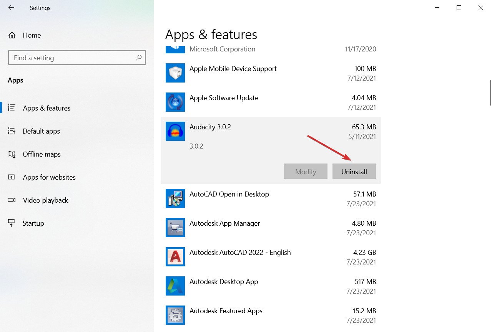Open the Home page icon
Image resolution: width=492 pixels, height=332 pixels.
coord(12,35)
